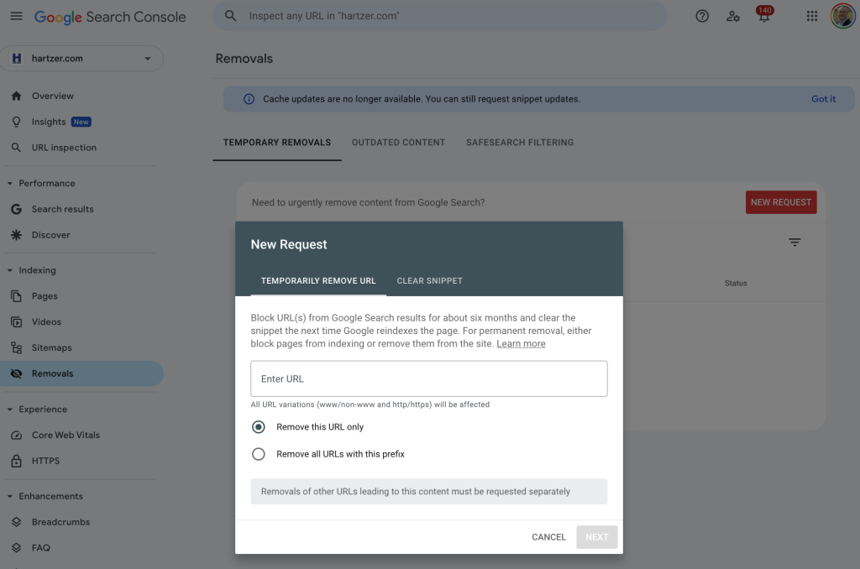Click the New badge next to Insights
The height and width of the screenshot is (569, 860).
[x=81, y=122]
